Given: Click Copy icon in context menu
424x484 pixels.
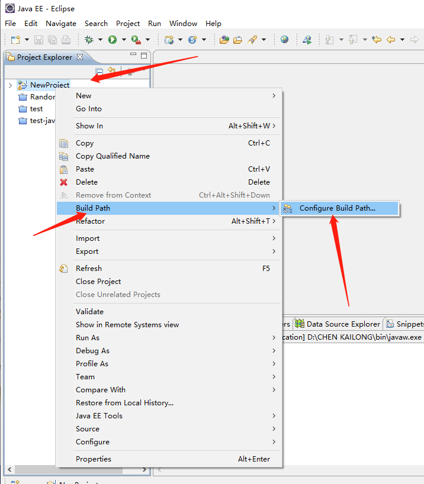Looking at the screenshot, I should [x=64, y=143].
